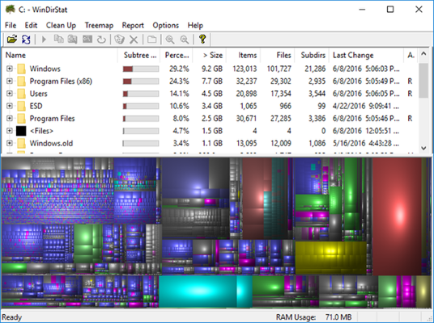Click the Command Prompt Here icon
This screenshot has height=323, width=434.
point(87,40)
